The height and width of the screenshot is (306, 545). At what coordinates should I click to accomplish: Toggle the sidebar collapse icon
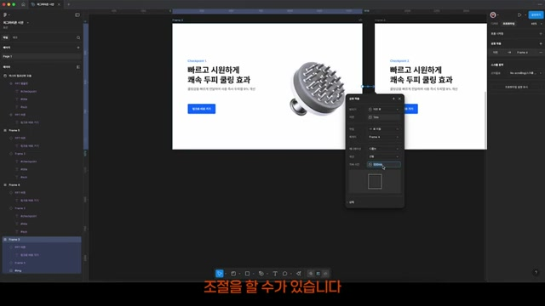click(77, 15)
